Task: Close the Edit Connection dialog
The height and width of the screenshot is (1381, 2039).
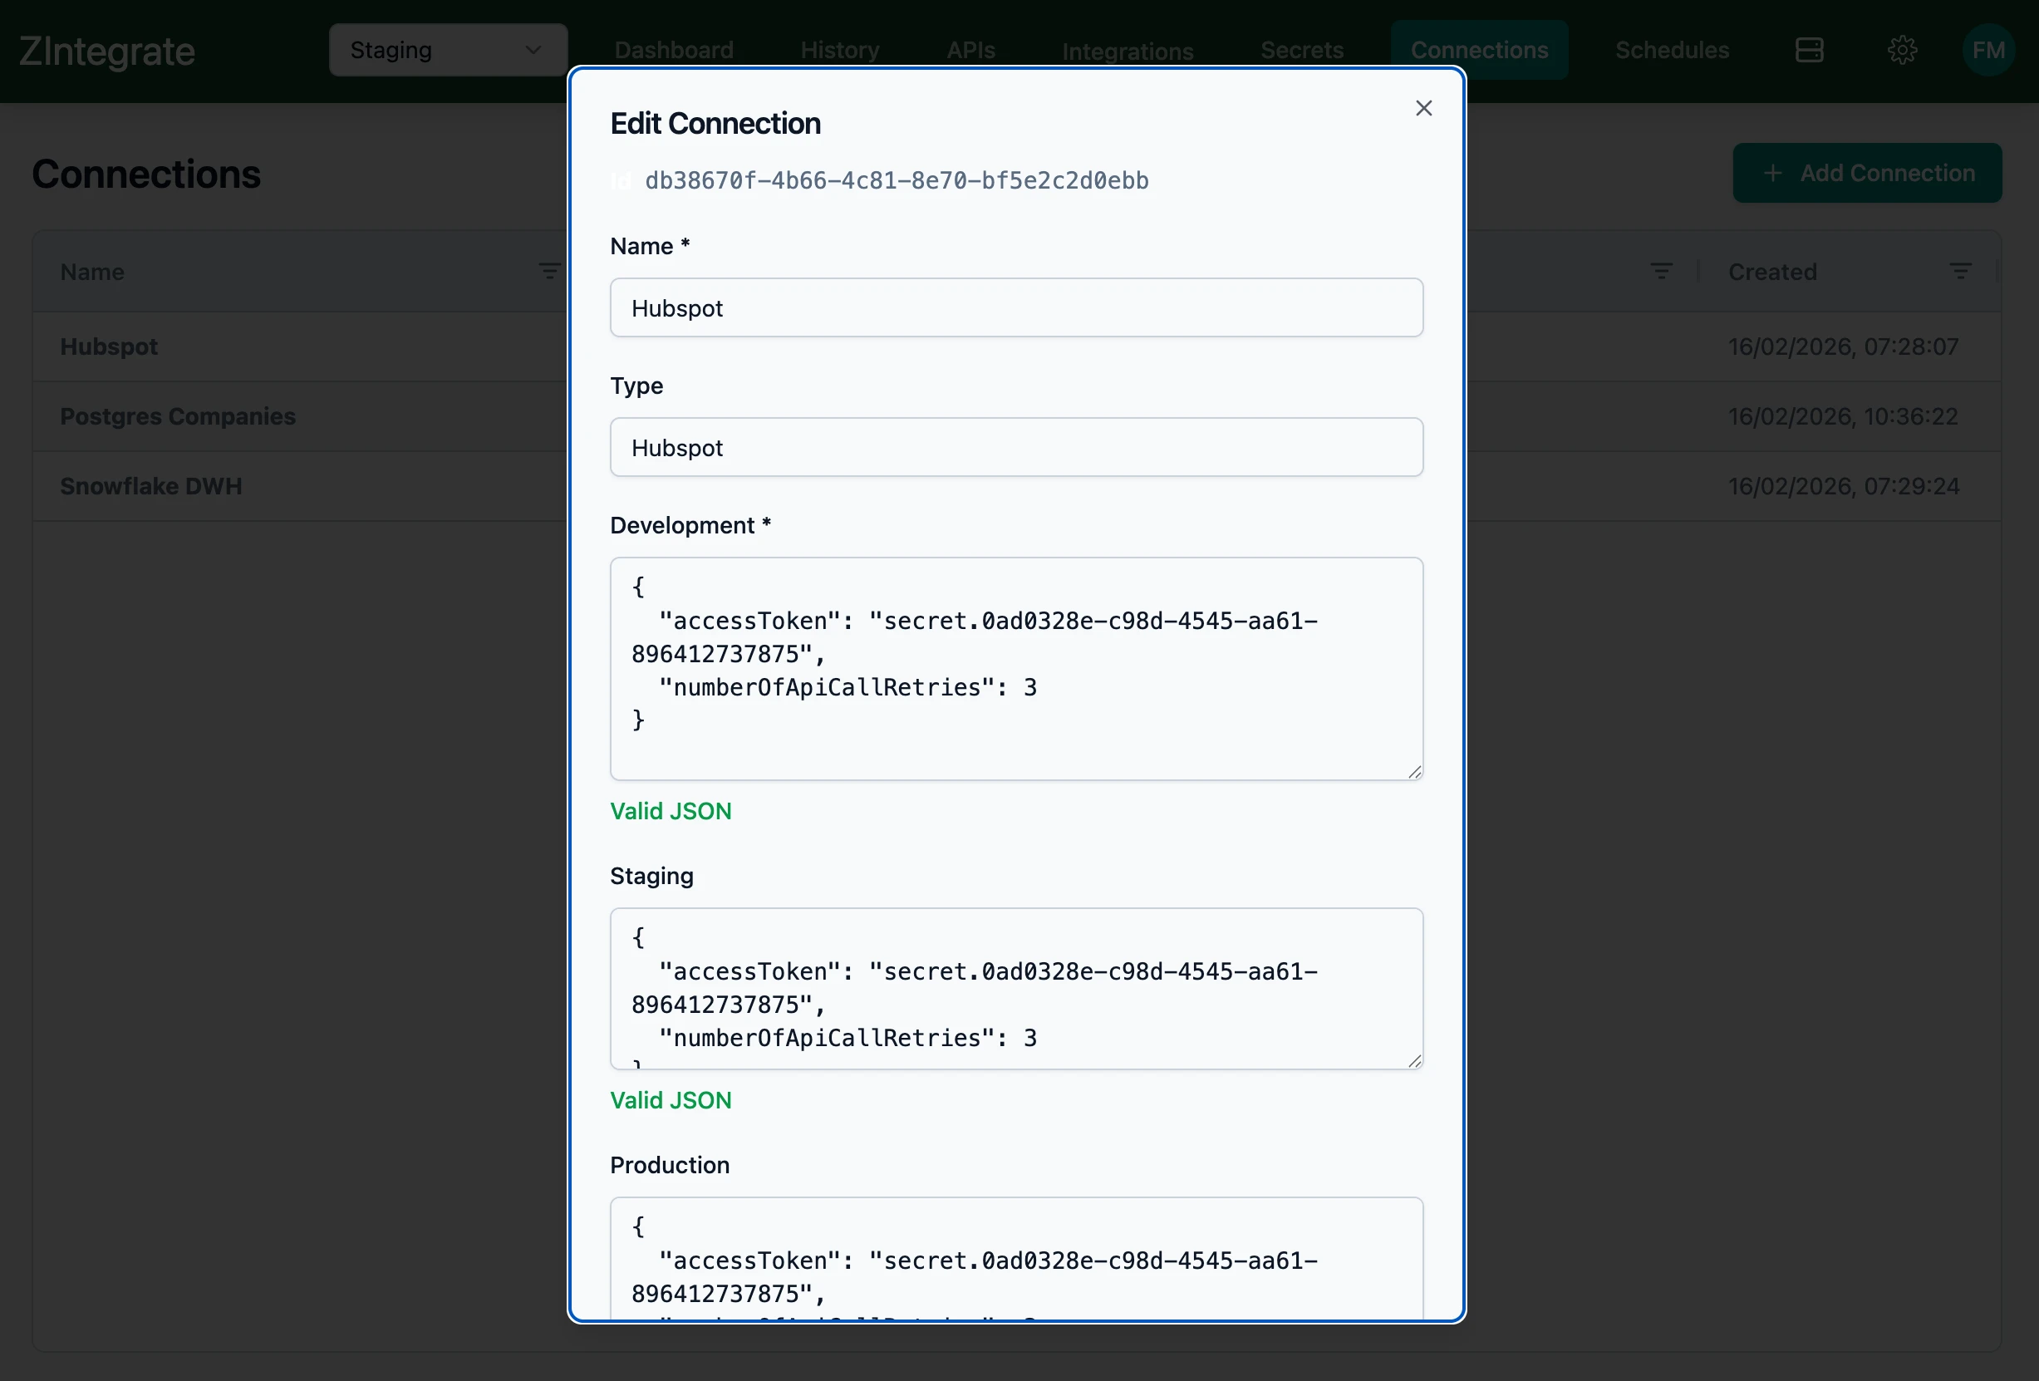Action: tap(1423, 108)
